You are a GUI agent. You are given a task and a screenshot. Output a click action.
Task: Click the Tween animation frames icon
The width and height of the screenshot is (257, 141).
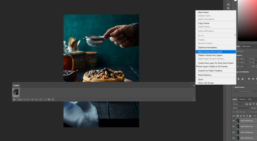(45, 100)
